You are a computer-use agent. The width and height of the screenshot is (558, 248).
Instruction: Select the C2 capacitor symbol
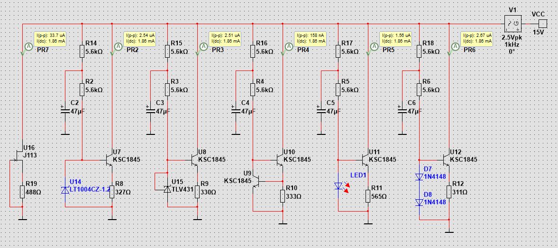tap(65, 111)
